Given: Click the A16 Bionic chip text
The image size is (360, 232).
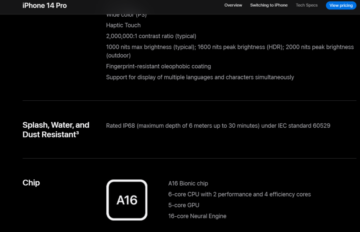Looking at the screenshot, I should [188, 183].
